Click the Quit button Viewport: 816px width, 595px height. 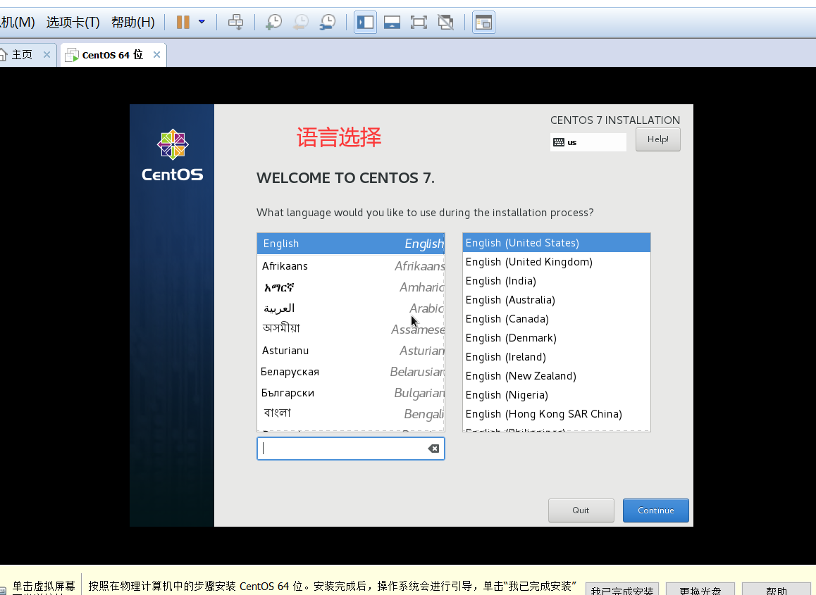point(581,511)
